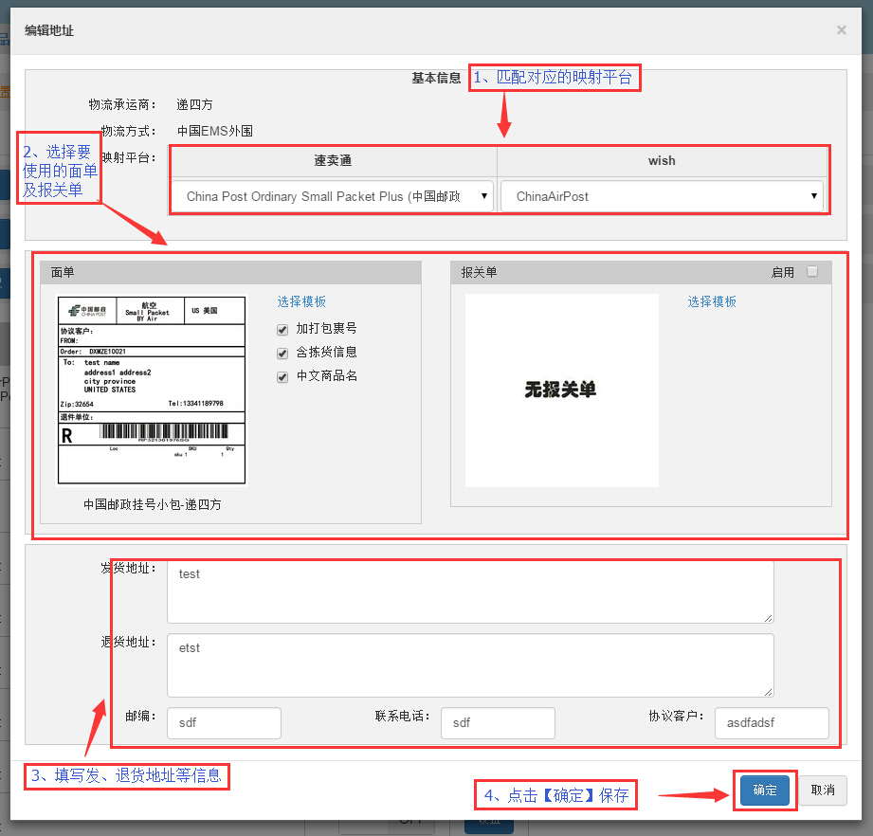This screenshot has width=873, height=836.
Task: Close the 编辑地址 dialog with the X
Action: pyautogui.click(x=842, y=30)
